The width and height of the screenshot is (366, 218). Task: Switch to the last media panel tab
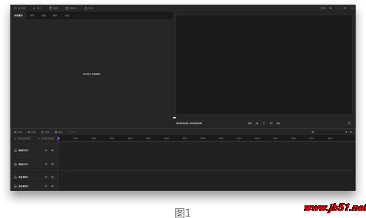coord(67,15)
